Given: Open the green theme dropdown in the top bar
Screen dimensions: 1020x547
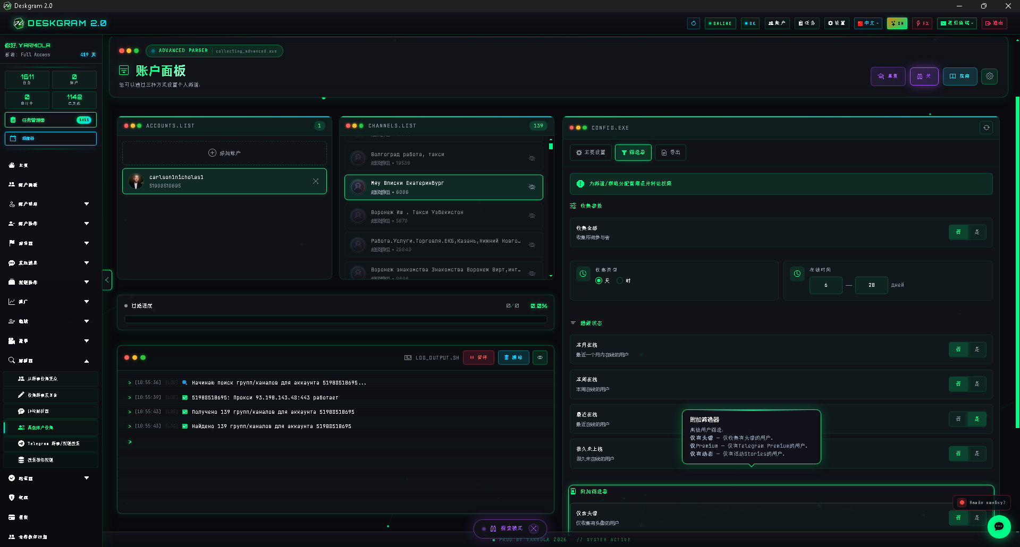Looking at the screenshot, I should tap(957, 23).
